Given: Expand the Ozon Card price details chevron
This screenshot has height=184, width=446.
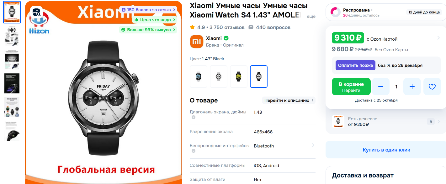Looking at the screenshot, I should pyautogui.click(x=438, y=38).
